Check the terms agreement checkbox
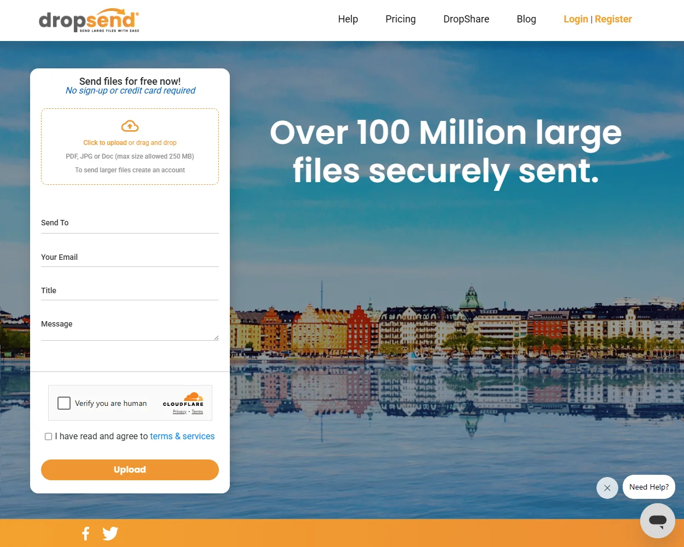The width and height of the screenshot is (684, 547). coord(48,436)
